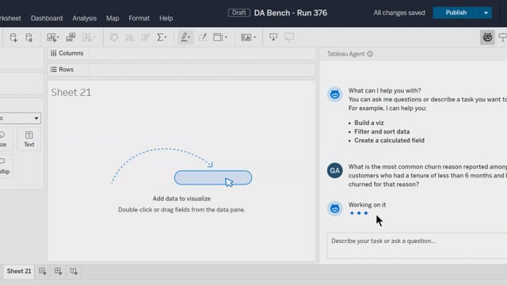Click the Highlight pen toolbar icon
The image size is (507, 285).
pos(184,37)
